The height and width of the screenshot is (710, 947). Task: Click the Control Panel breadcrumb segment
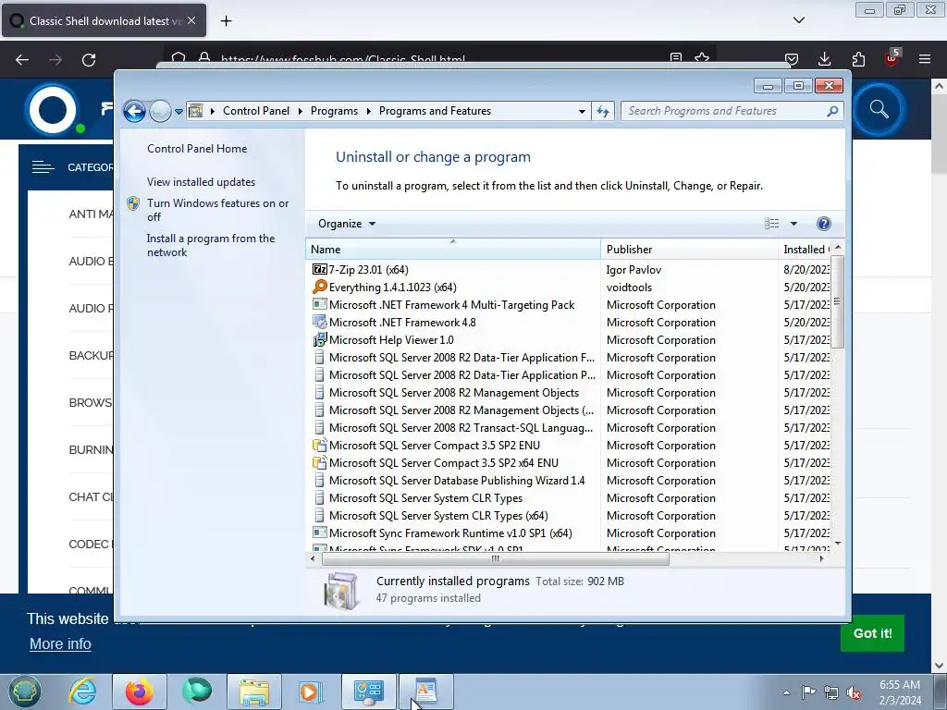256,111
